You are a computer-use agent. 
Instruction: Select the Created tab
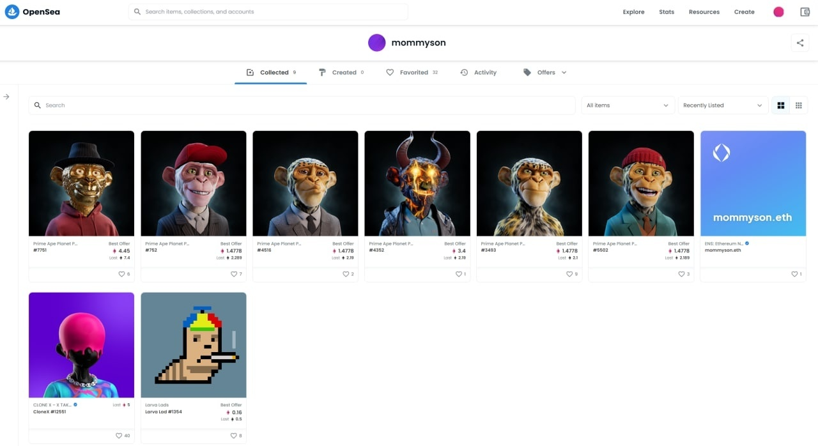(342, 73)
